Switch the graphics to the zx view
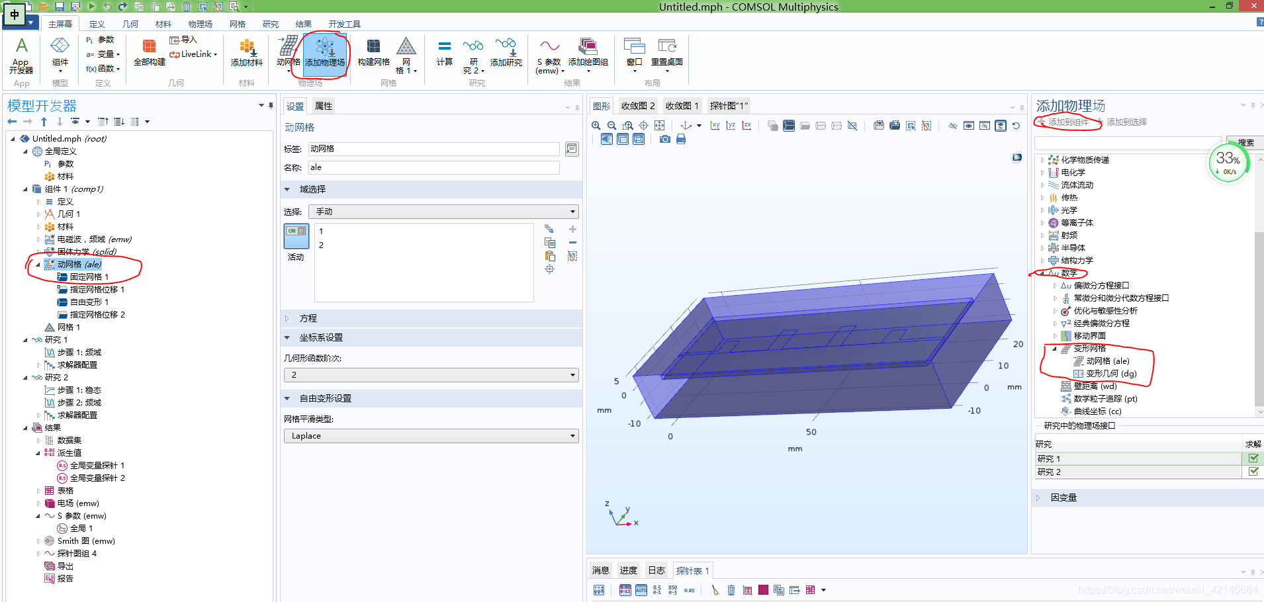The width and height of the screenshot is (1264, 602). (746, 126)
